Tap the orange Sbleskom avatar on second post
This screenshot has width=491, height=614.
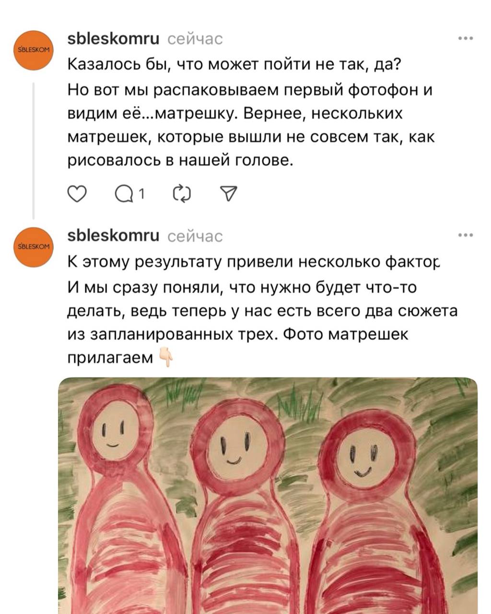pyautogui.click(x=33, y=247)
